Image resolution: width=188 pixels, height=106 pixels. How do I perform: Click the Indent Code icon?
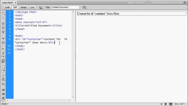coord(3,90)
